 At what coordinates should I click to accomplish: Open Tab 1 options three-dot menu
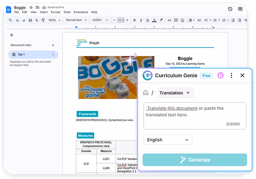(x=53, y=55)
